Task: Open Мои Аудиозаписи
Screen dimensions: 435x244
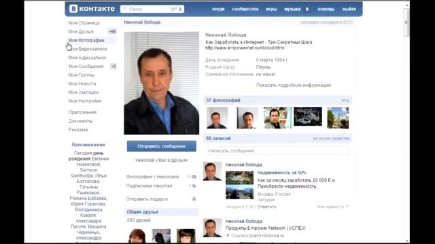Action: pyautogui.click(x=87, y=58)
